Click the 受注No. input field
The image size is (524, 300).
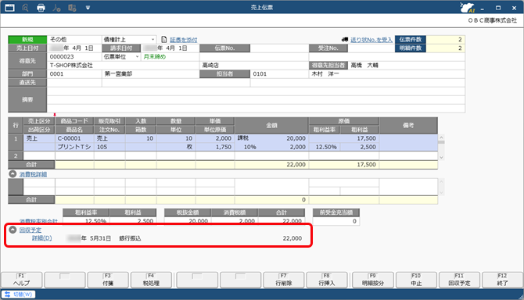click(371, 48)
